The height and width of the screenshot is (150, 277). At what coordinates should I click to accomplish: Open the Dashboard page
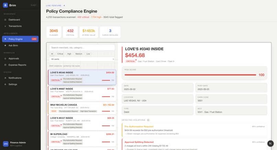[x=20, y=20]
